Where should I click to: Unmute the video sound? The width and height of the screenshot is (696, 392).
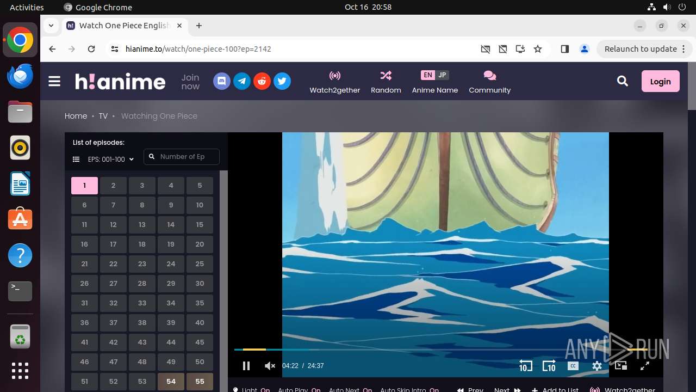(x=270, y=366)
